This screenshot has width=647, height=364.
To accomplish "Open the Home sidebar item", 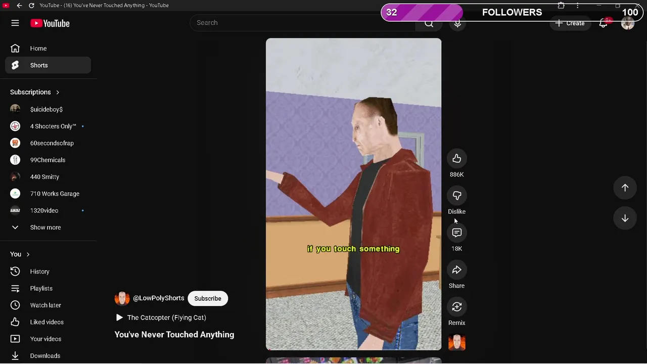I will [48, 49].
